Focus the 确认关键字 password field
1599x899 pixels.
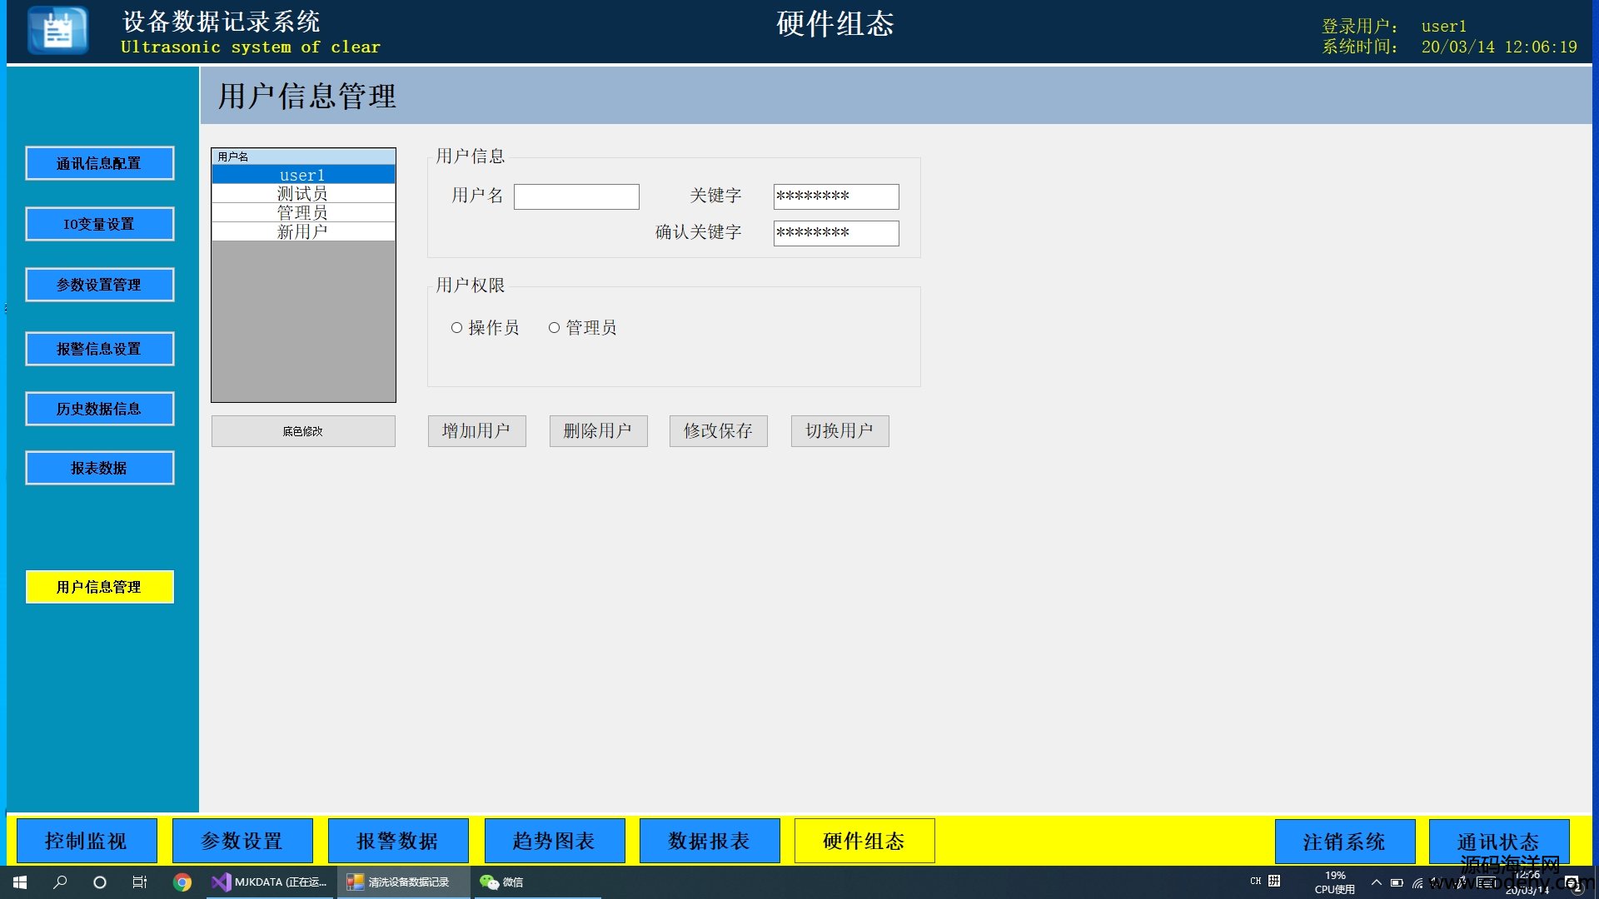[836, 233]
